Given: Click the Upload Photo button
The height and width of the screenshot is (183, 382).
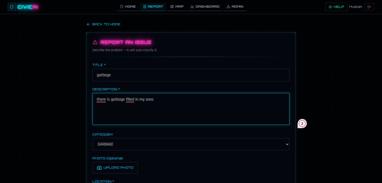Looking at the screenshot, I should 115,168.
